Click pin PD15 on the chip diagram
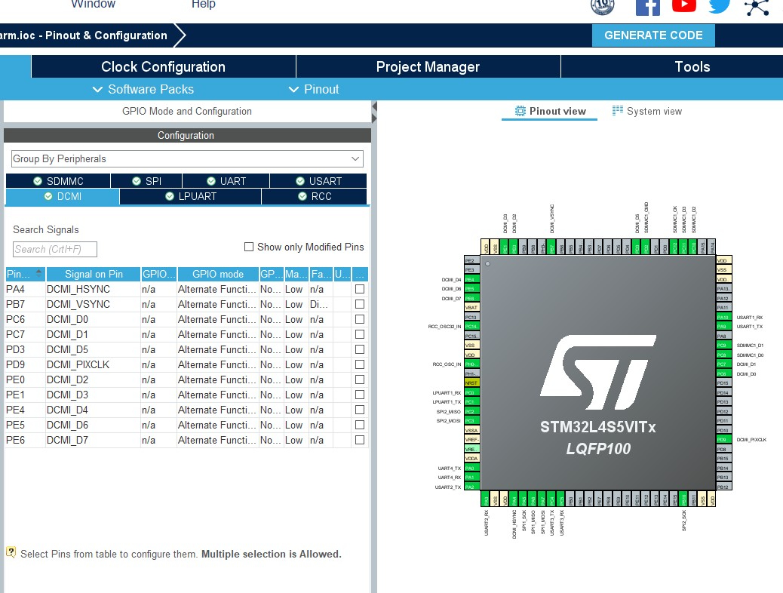 coord(723,383)
